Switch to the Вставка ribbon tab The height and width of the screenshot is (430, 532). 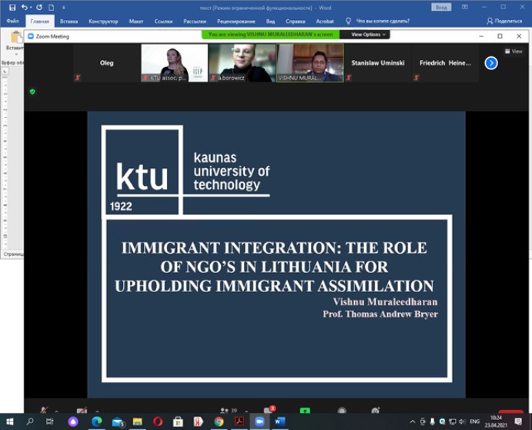(69, 21)
